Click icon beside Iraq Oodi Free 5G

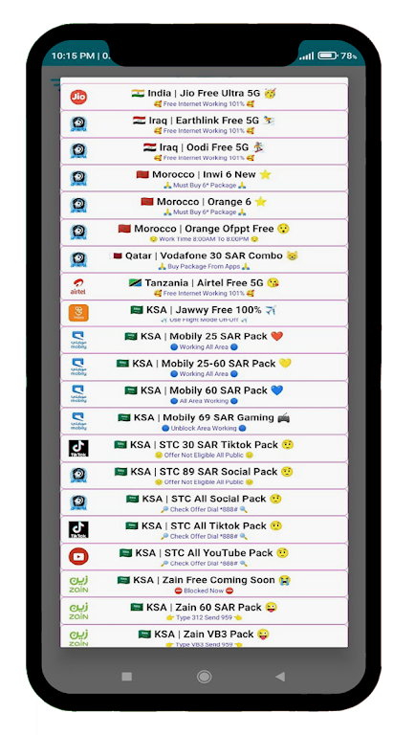(78, 151)
